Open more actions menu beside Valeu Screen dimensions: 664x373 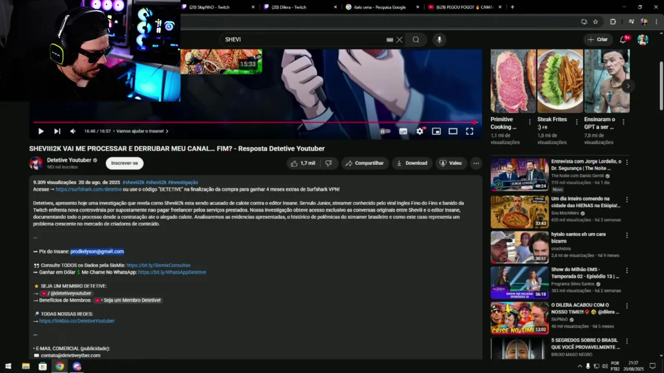tap(476, 163)
